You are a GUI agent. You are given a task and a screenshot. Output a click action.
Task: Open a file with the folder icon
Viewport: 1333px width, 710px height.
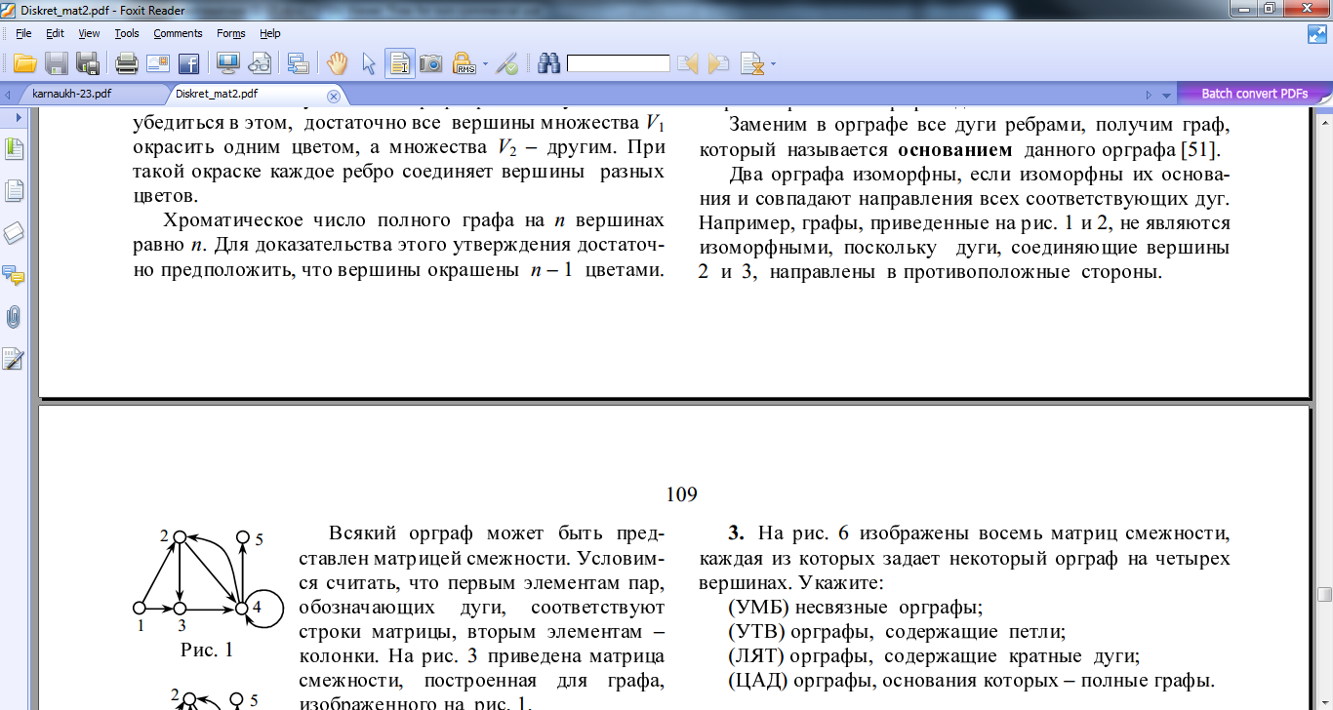pos(24,64)
